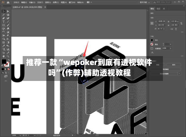Open the View menu

(x=64, y=2)
